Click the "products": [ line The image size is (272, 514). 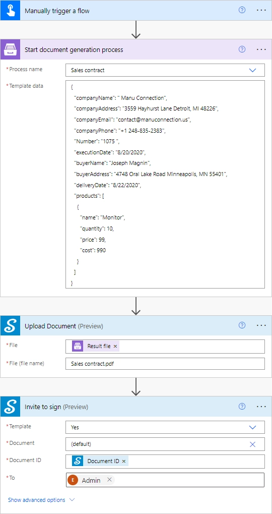pyautogui.click(x=89, y=196)
